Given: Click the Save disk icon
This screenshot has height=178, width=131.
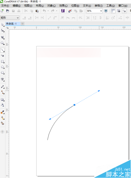Looking at the screenshot, I should (x=13, y=11).
